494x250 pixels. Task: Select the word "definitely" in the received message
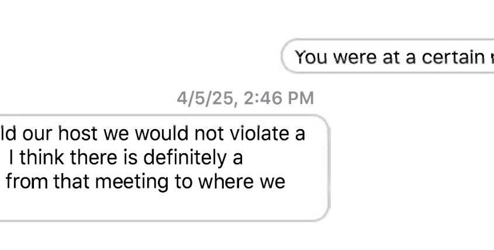coord(185,158)
